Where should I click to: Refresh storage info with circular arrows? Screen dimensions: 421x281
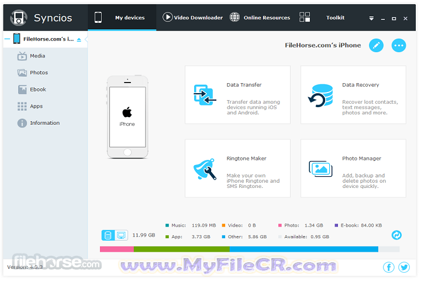pos(396,235)
